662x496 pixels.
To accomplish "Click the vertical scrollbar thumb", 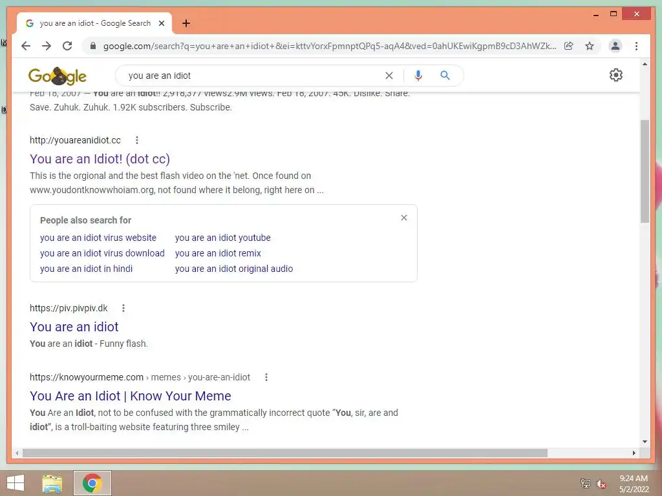I will [x=645, y=171].
